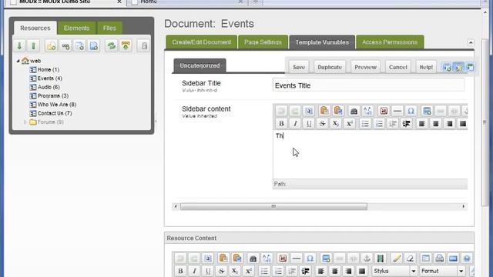Collapse the resource tree with the up arrow icon
Viewport: 493px width, 277px height.
(33, 46)
